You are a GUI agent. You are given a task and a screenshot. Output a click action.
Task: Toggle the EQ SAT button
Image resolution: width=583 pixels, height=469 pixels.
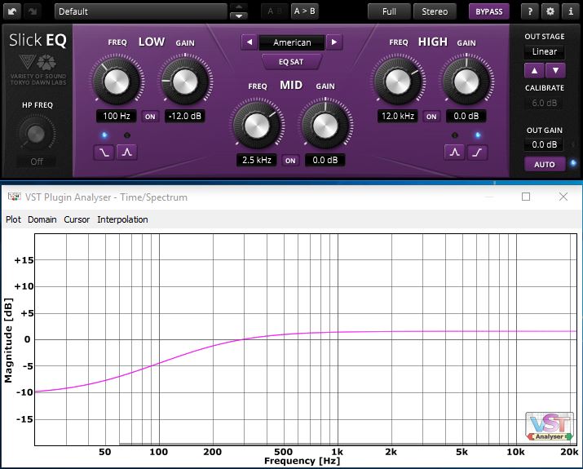(x=291, y=62)
